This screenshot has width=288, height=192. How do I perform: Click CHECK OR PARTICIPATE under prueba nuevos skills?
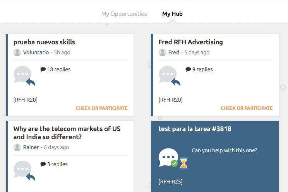(101, 108)
